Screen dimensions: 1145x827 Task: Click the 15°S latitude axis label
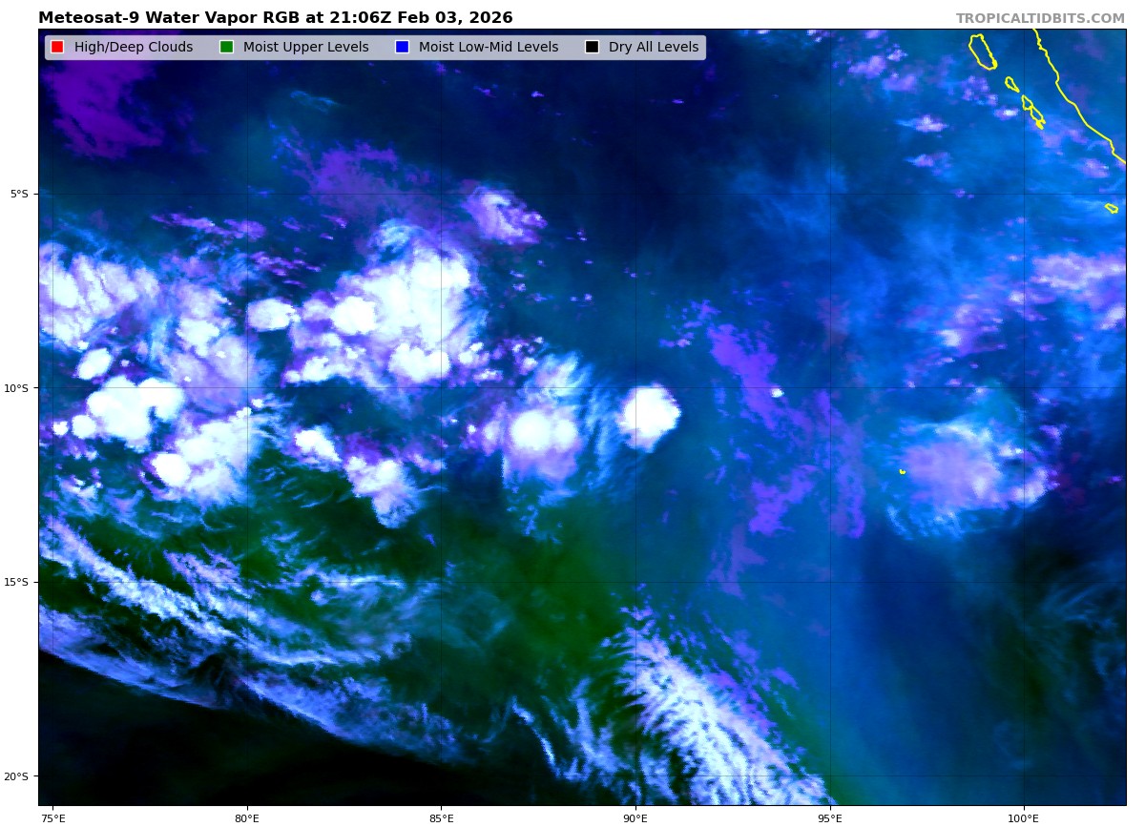click(17, 582)
